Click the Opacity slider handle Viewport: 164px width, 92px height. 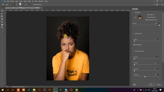pyautogui.click(x=160, y=25)
